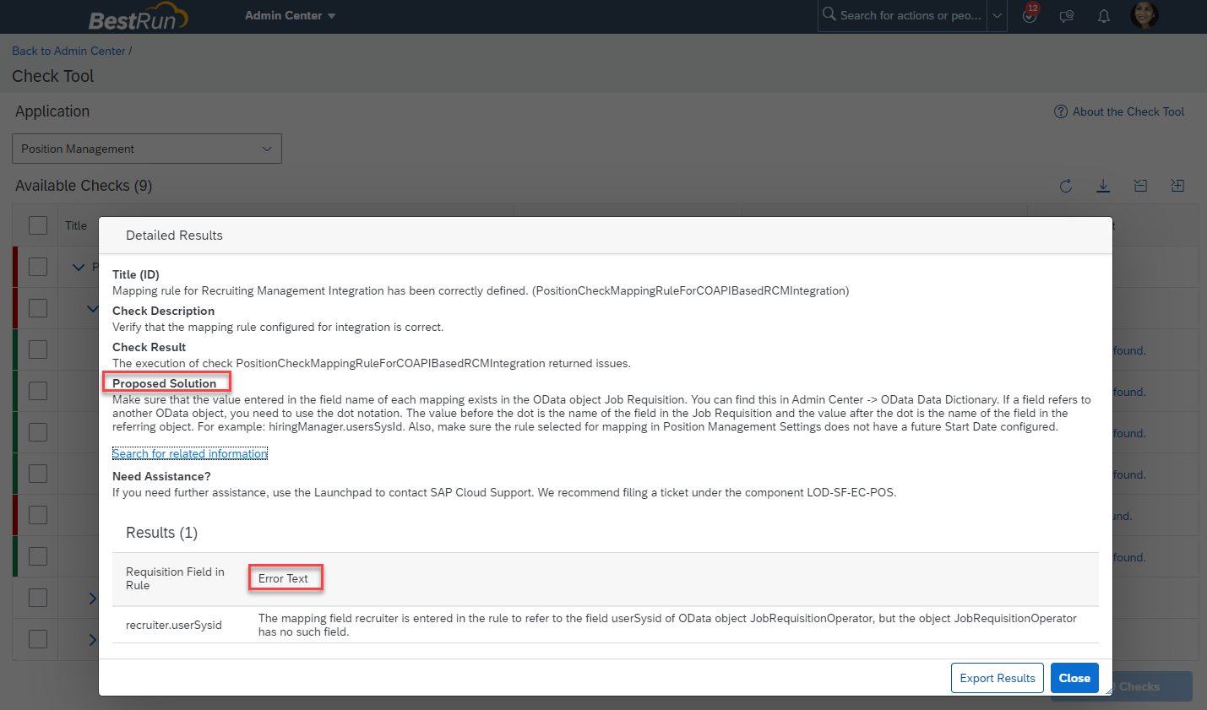The width and height of the screenshot is (1207, 710).
Task: Click the Available Checks (9) heading
Action: coord(84,186)
